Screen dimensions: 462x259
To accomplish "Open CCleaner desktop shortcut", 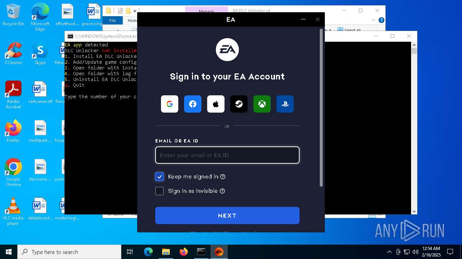I will (13, 53).
